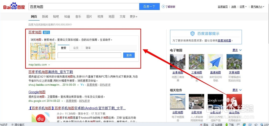Click 百度快照 under Google地图 result

point(71,101)
